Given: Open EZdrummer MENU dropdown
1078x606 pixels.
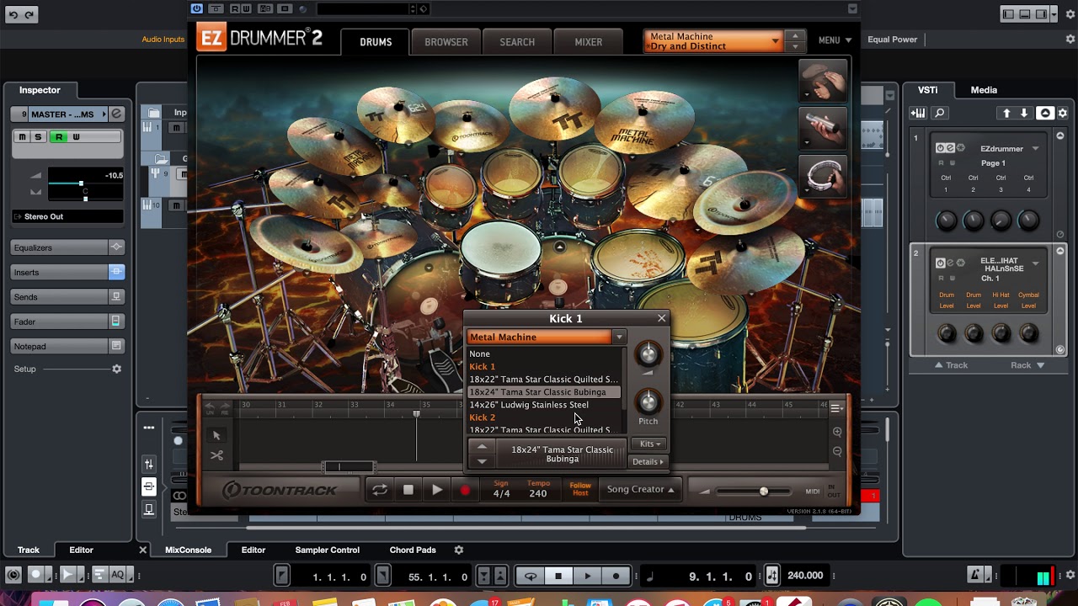Looking at the screenshot, I should coord(835,40).
